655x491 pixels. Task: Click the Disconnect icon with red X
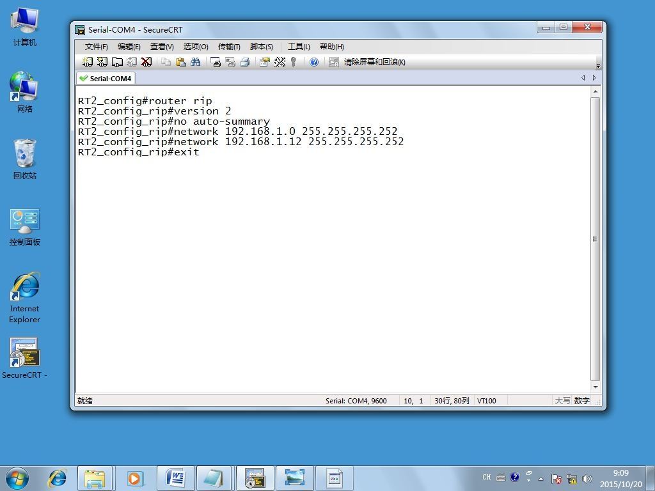146,62
